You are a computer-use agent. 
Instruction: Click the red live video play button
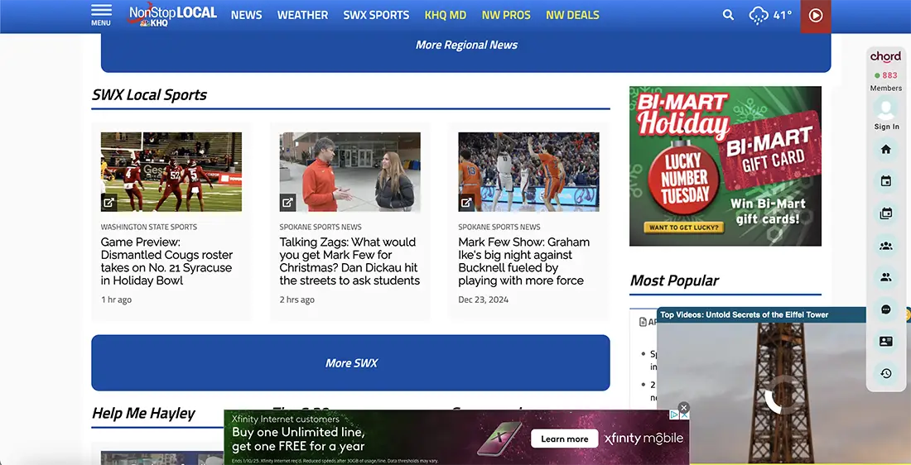(x=816, y=16)
